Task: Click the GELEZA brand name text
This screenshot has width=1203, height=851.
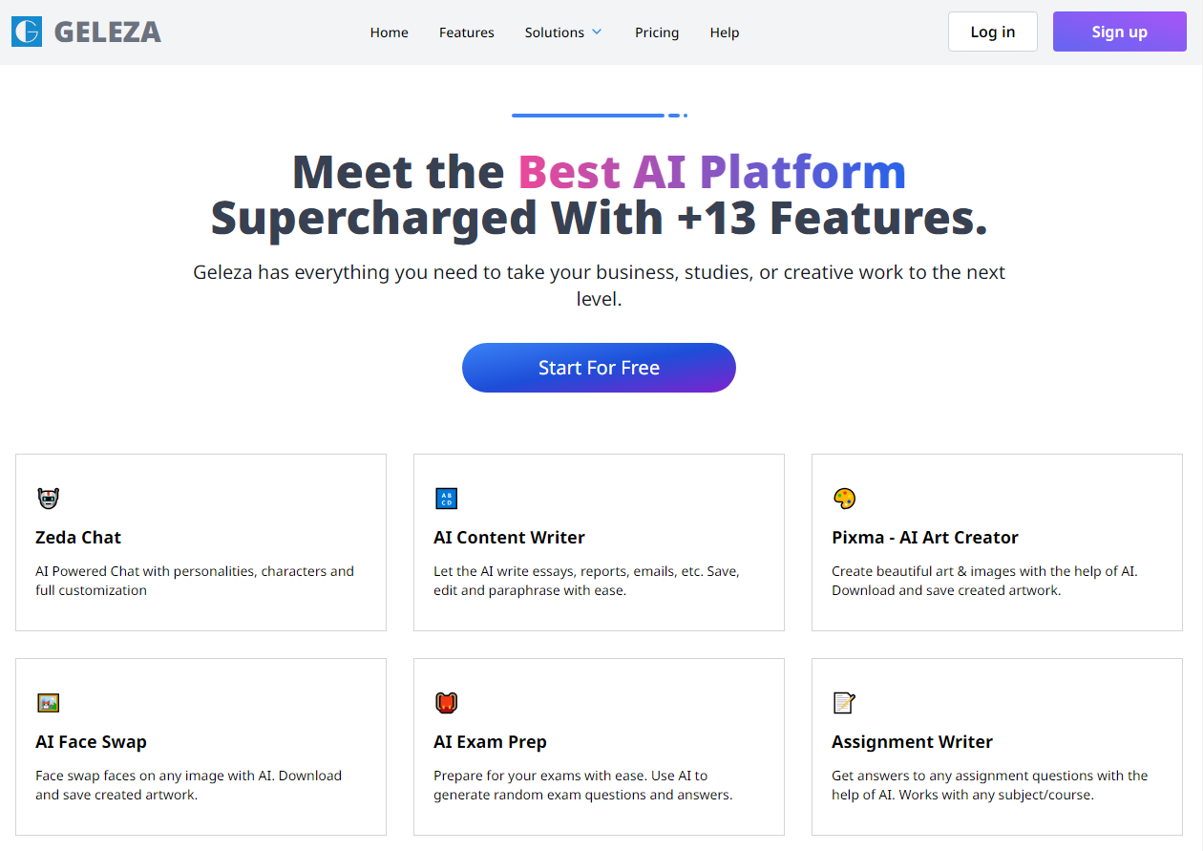Action: point(108,32)
